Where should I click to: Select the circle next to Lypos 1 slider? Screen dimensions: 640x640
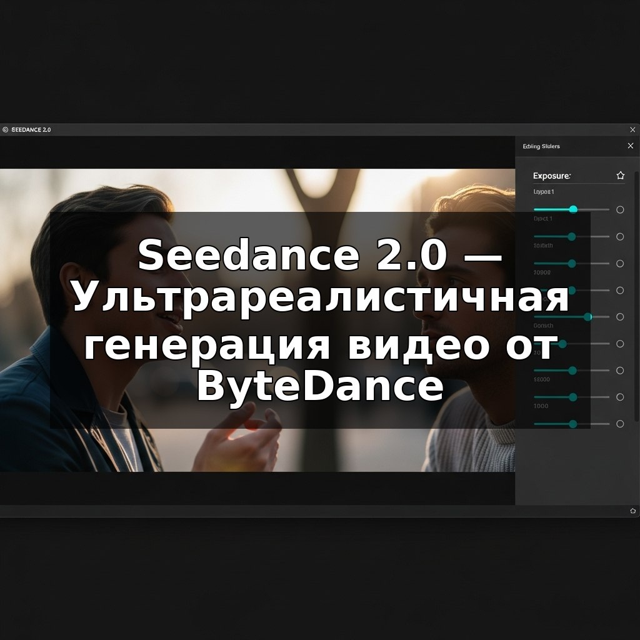coord(620,210)
